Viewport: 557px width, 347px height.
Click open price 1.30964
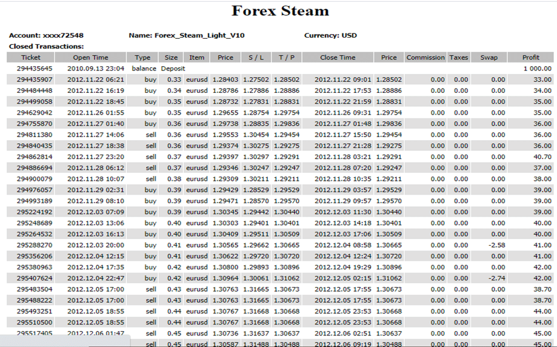click(225, 278)
